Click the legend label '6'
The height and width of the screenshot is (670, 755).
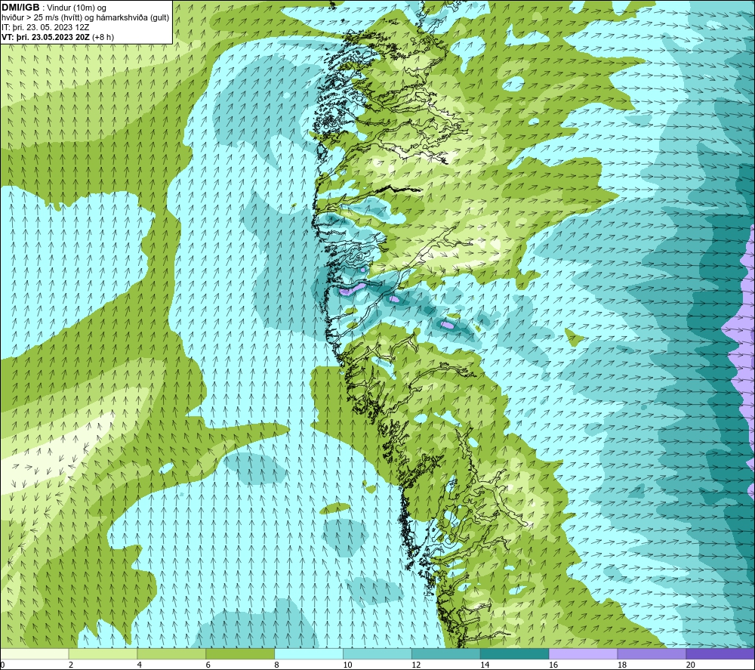[x=208, y=665]
